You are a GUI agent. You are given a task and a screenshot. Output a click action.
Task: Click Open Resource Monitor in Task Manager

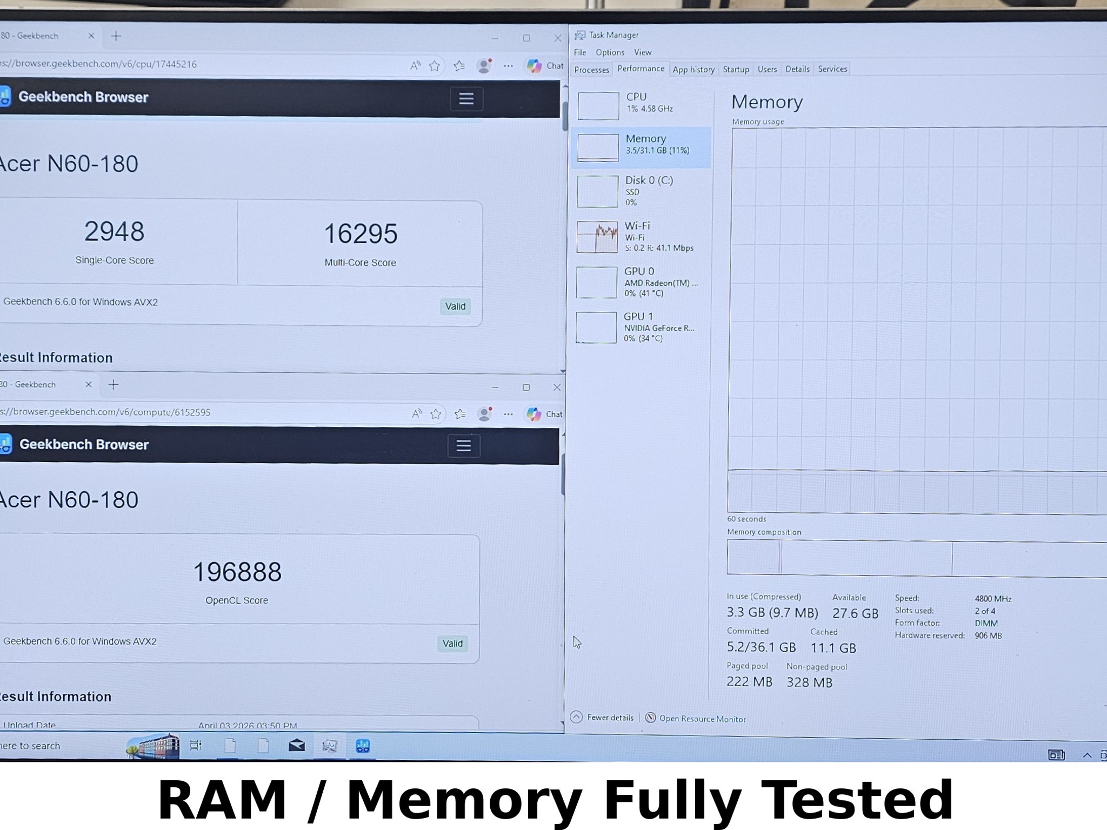click(696, 718)
